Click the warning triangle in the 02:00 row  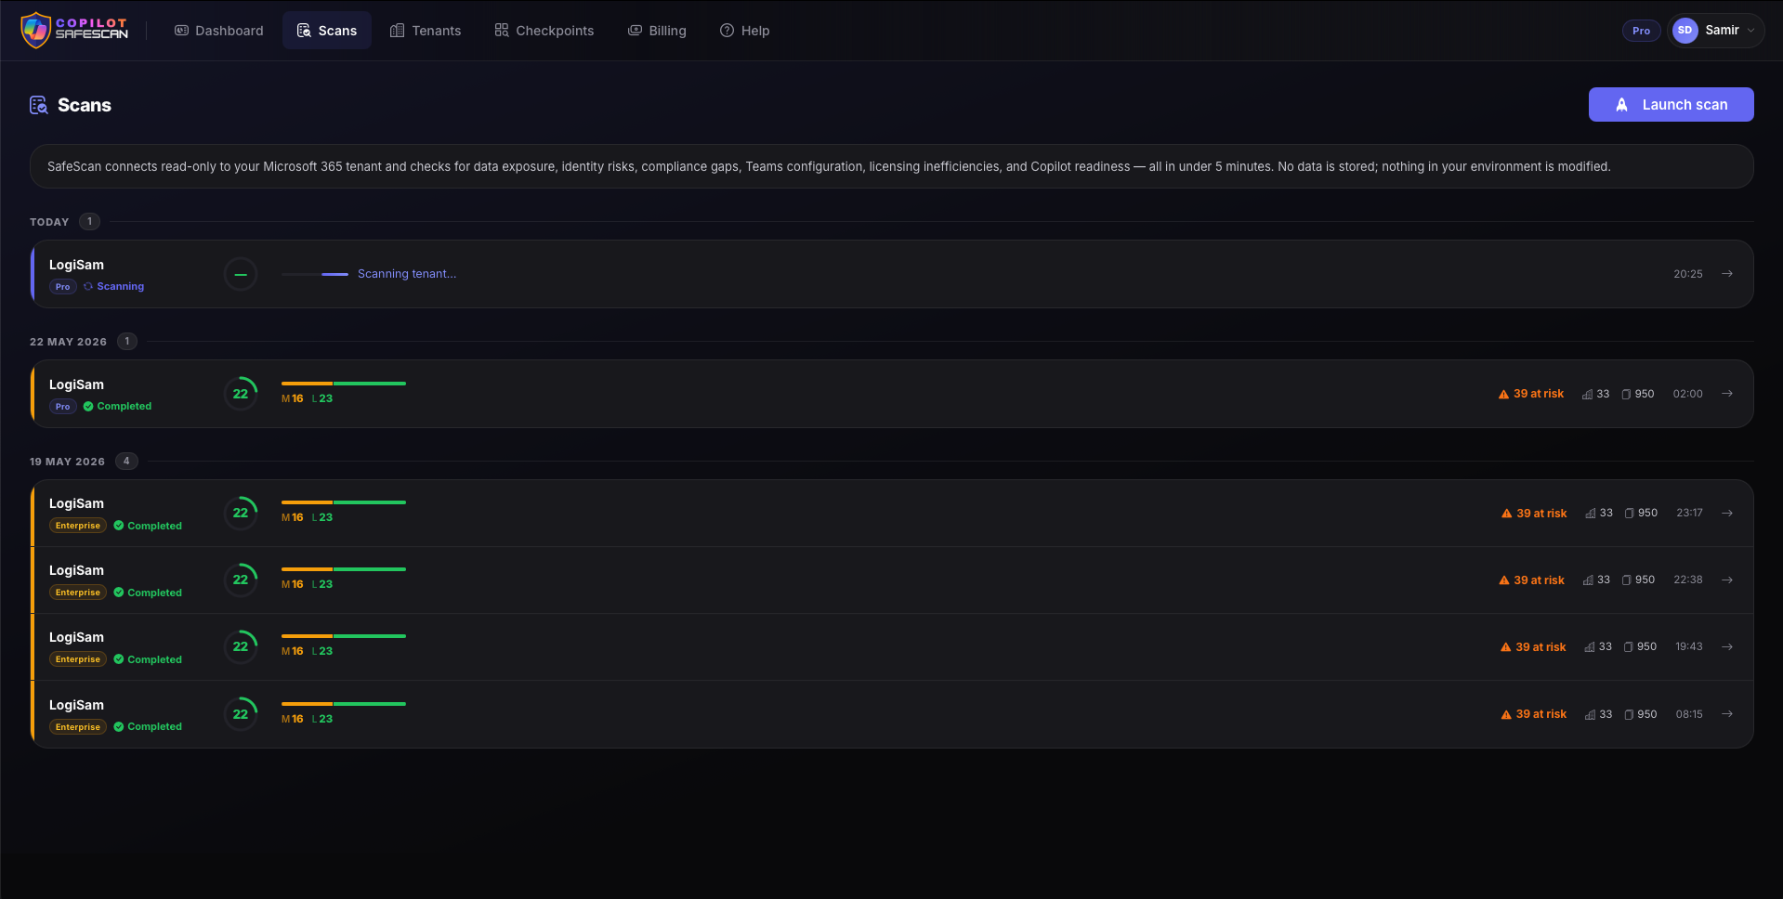pyautogui.click(x=1504, y=394)
